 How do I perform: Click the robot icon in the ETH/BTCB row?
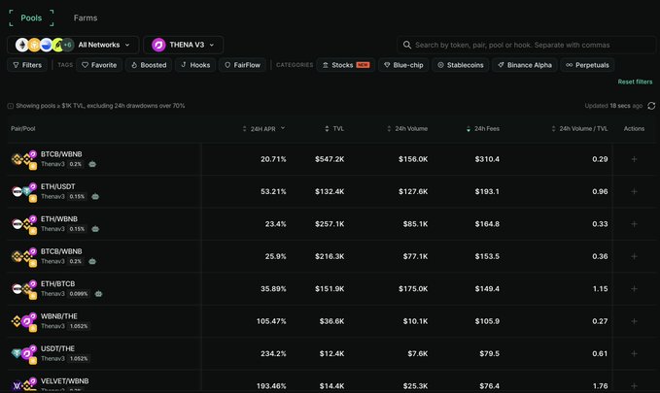pos(98,294)
